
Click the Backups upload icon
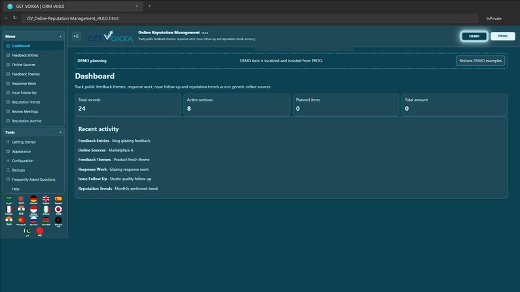pyautogui.click(x=8, y=170)
